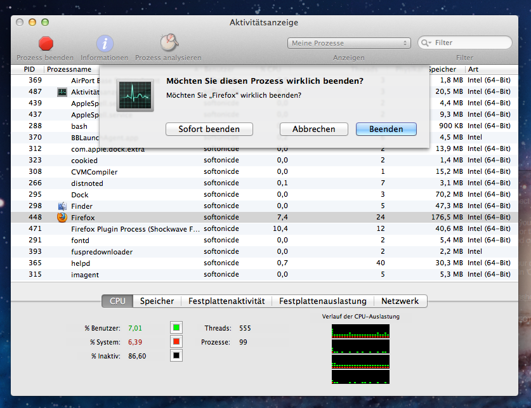
Task: Click the green Benutzer color swatch
Action: [x=176, y=328]
